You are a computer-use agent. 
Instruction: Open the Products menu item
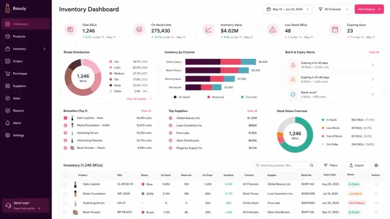point(26,37)
